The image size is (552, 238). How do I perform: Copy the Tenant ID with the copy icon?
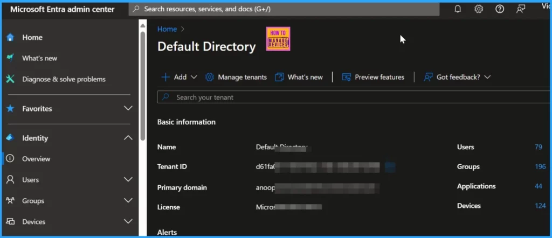point(390,167)
